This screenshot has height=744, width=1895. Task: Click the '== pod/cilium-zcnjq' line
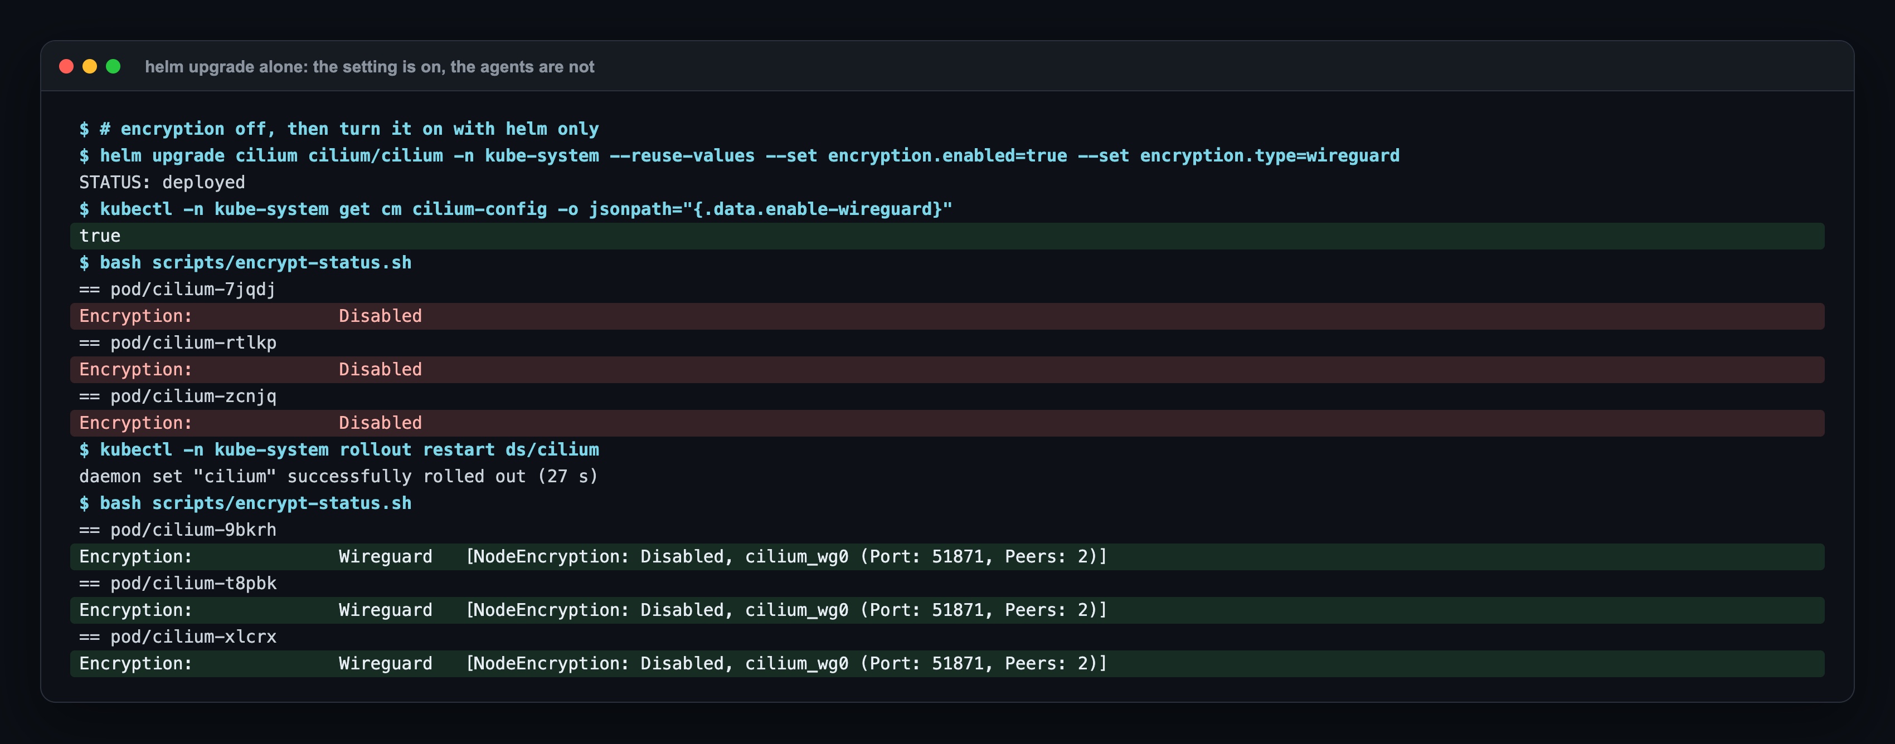(177, 397)
